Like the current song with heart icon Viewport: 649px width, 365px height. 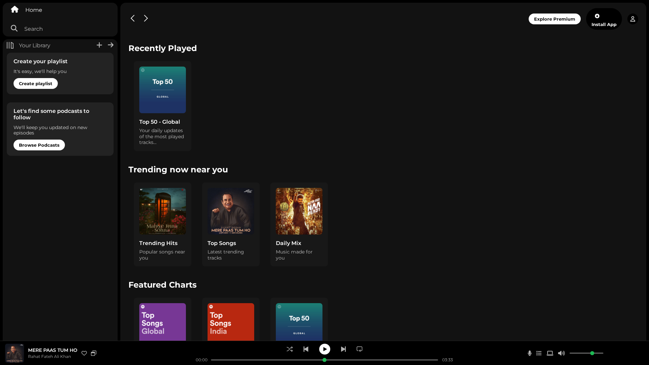tap(84, 353)
